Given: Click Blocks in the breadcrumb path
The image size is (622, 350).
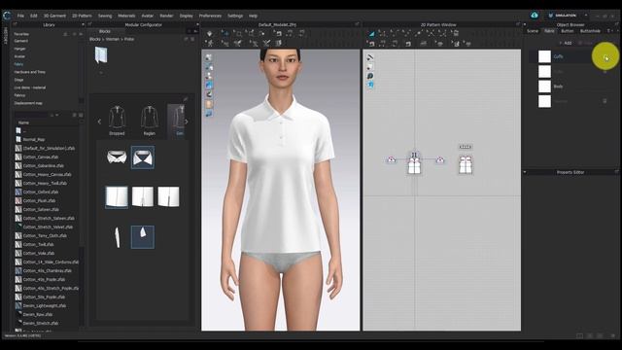Looking at the screenshot, I should (x=95, y=39).
